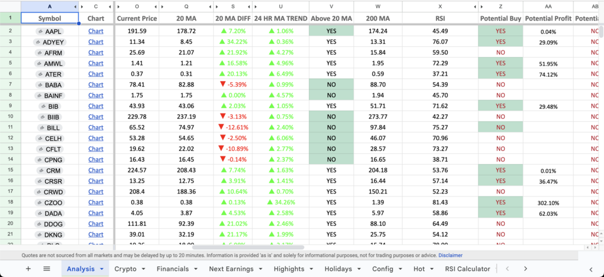The image size is (604, 277).
Task: Select DDOG current price 111.81
Action: click(137, 224)
